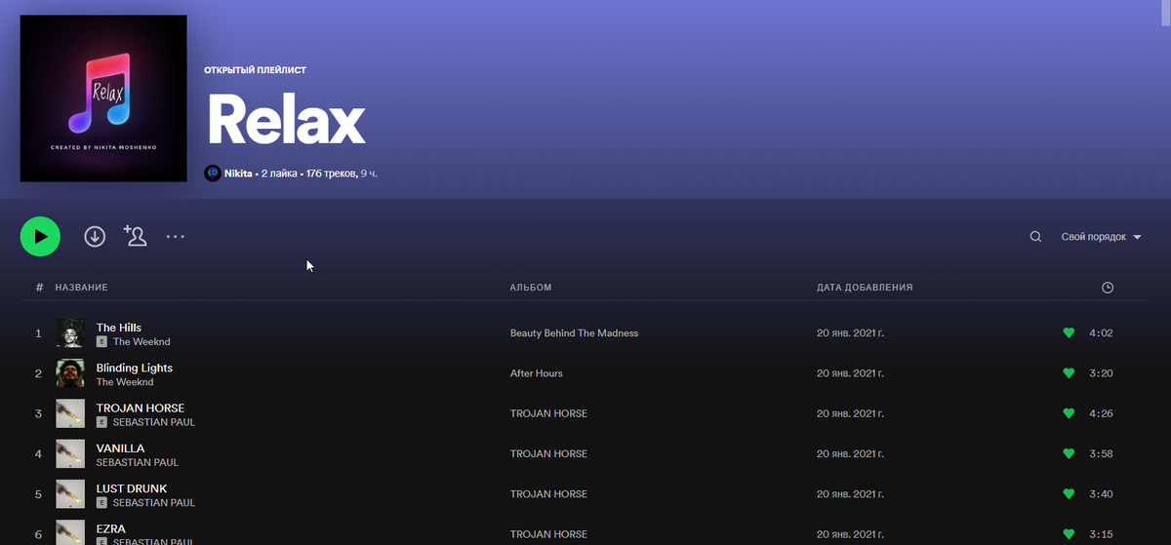Invite collaborators with the add-user icon
1171x545 pixels.
(135, 235)
